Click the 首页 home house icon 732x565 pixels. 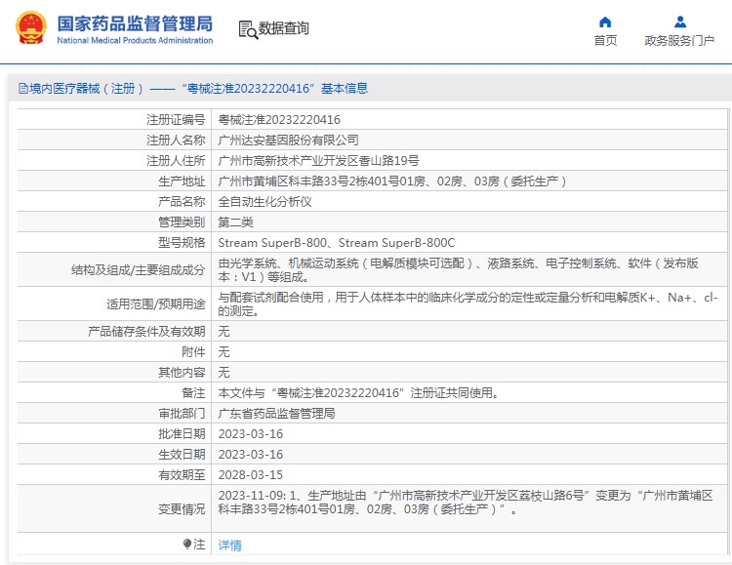pyautogui.click(x=605, y=21)
